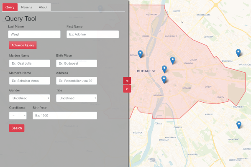Open the marker above Sashalom

click(238, 53)
